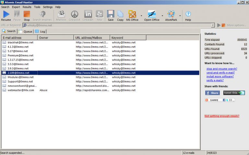Sort by the E-mail address column header

(x=19, y=38)
